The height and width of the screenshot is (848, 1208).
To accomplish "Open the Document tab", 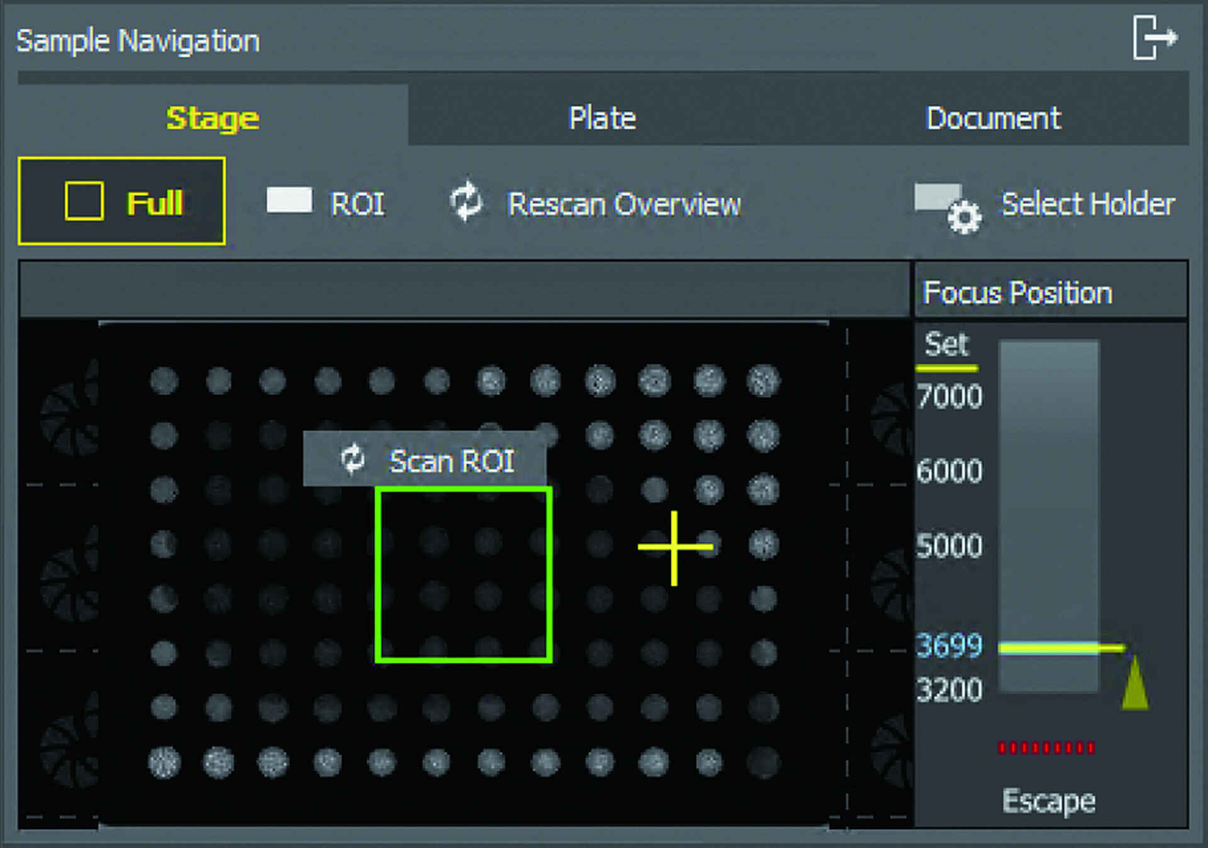I will pyautogui.click(x=993, y=117).
